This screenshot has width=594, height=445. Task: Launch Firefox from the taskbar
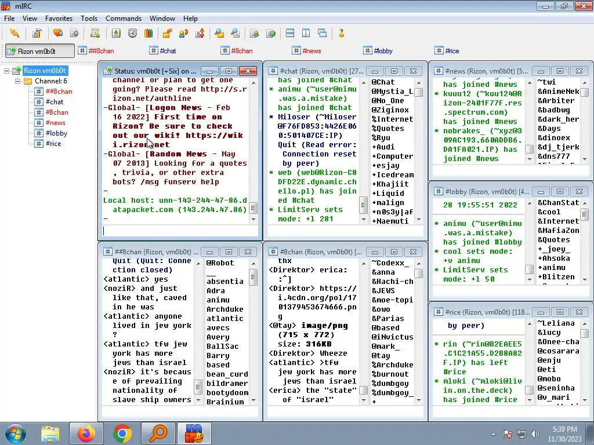click(86, 433)
